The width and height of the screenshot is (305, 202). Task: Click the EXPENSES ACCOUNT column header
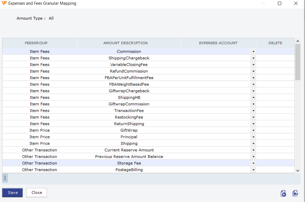point(218,43)
